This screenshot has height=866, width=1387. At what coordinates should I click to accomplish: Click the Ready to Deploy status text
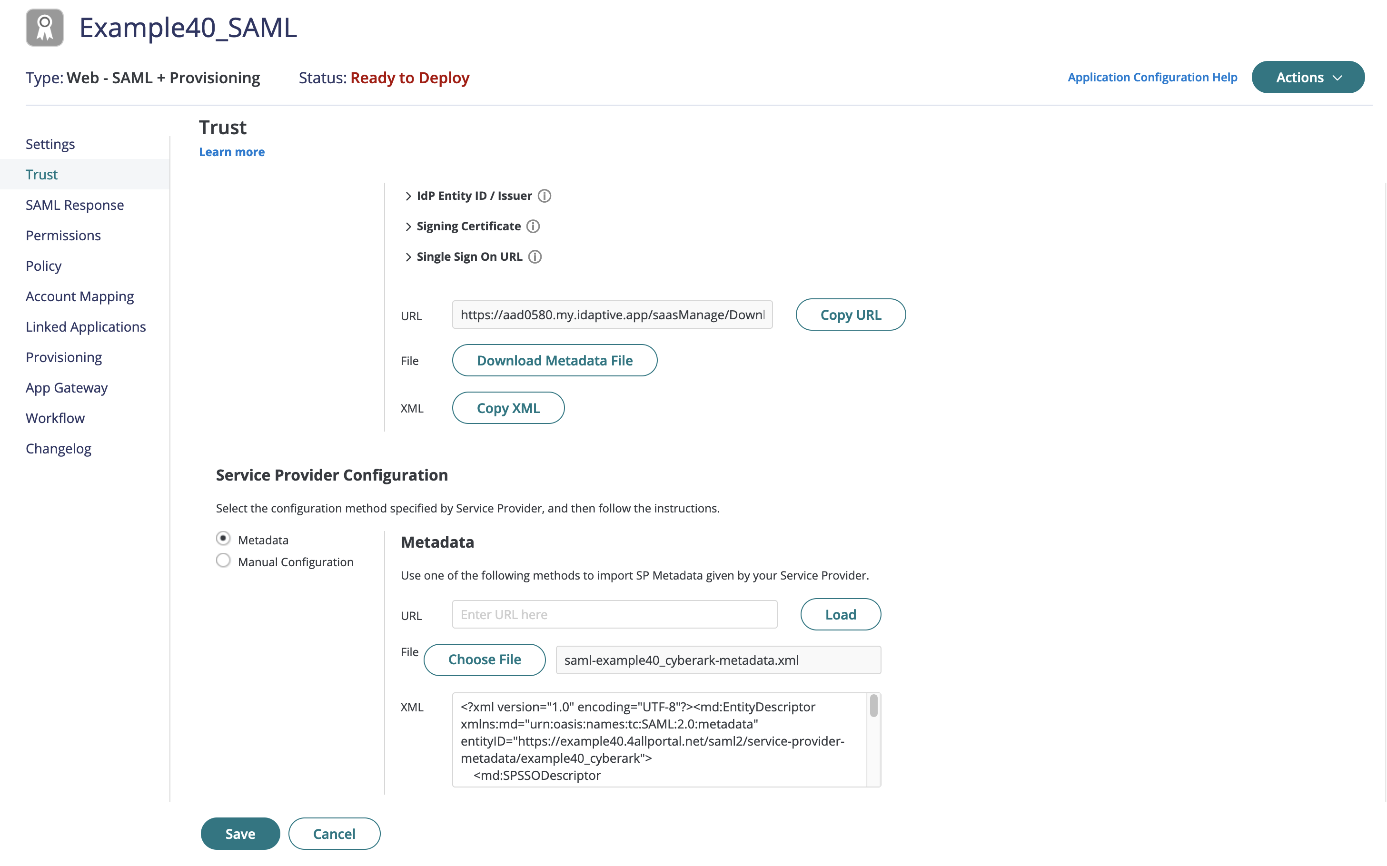(410, 77)
